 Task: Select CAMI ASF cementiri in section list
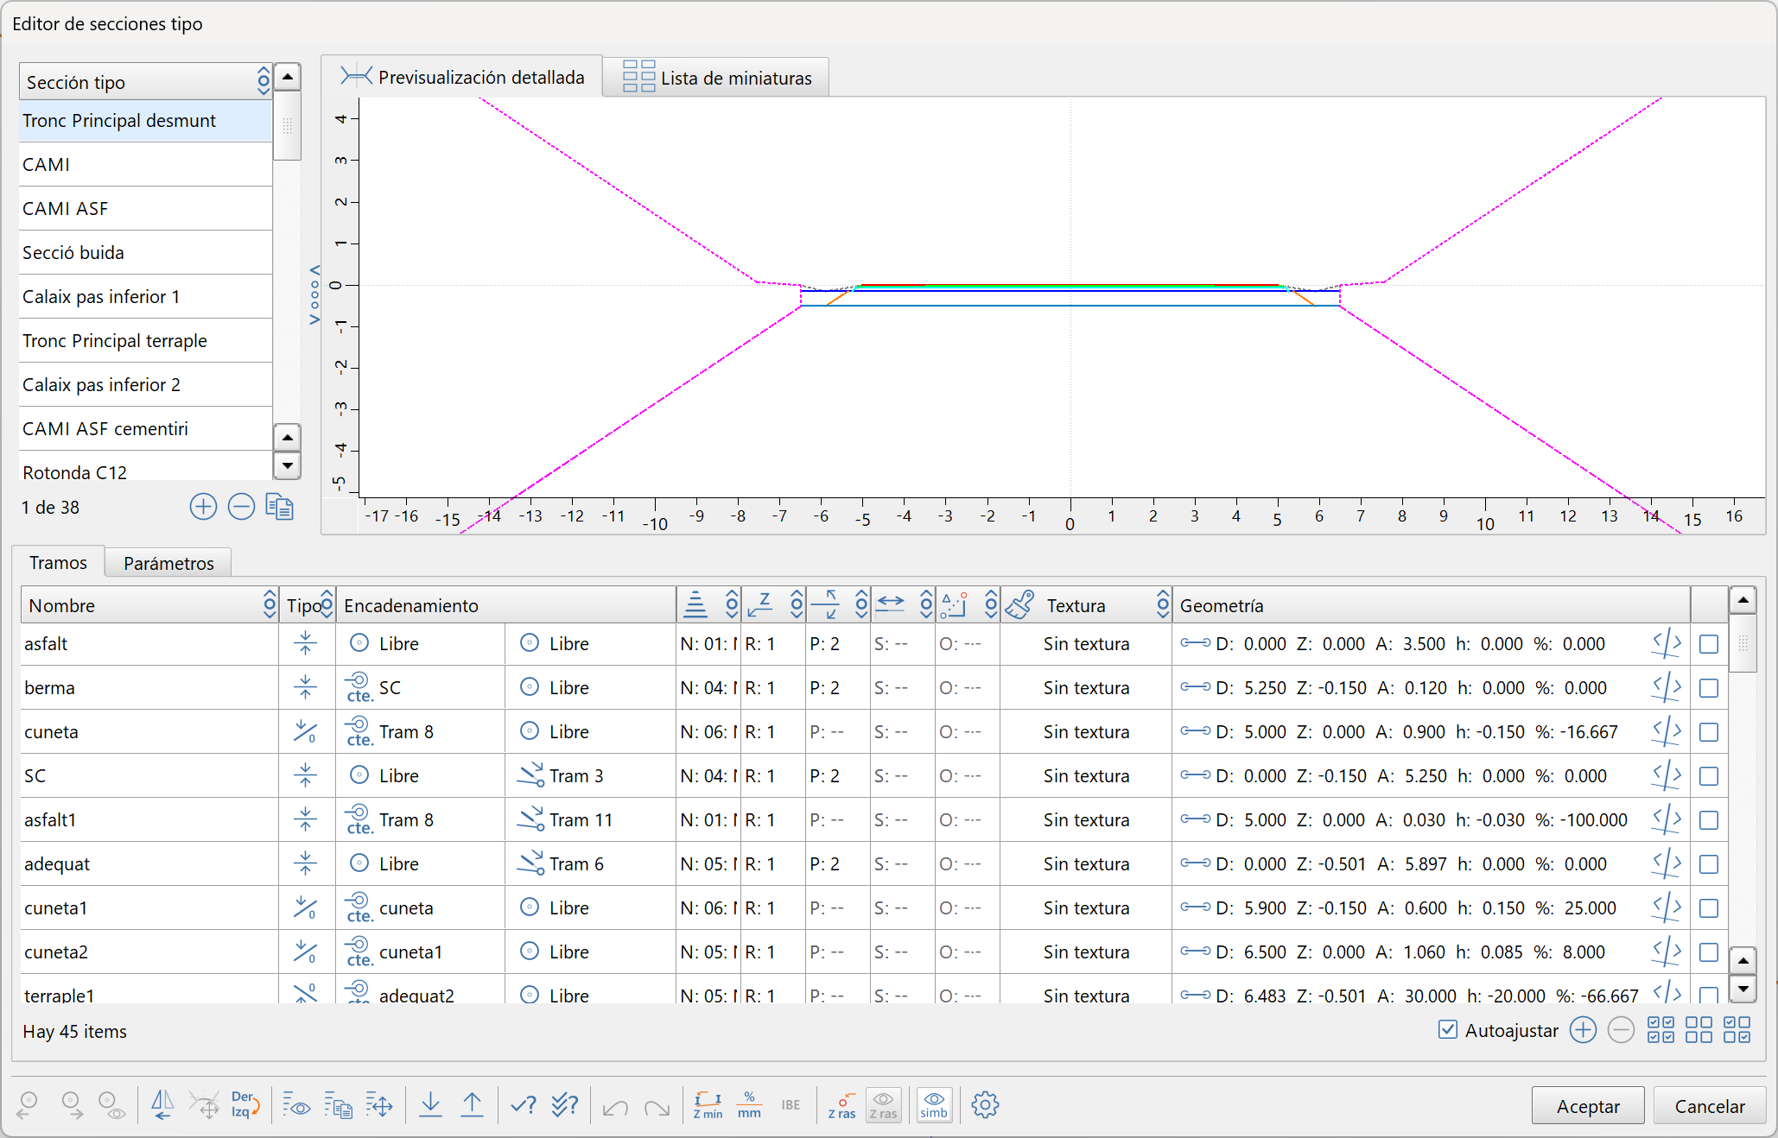(x=105, y=428)
